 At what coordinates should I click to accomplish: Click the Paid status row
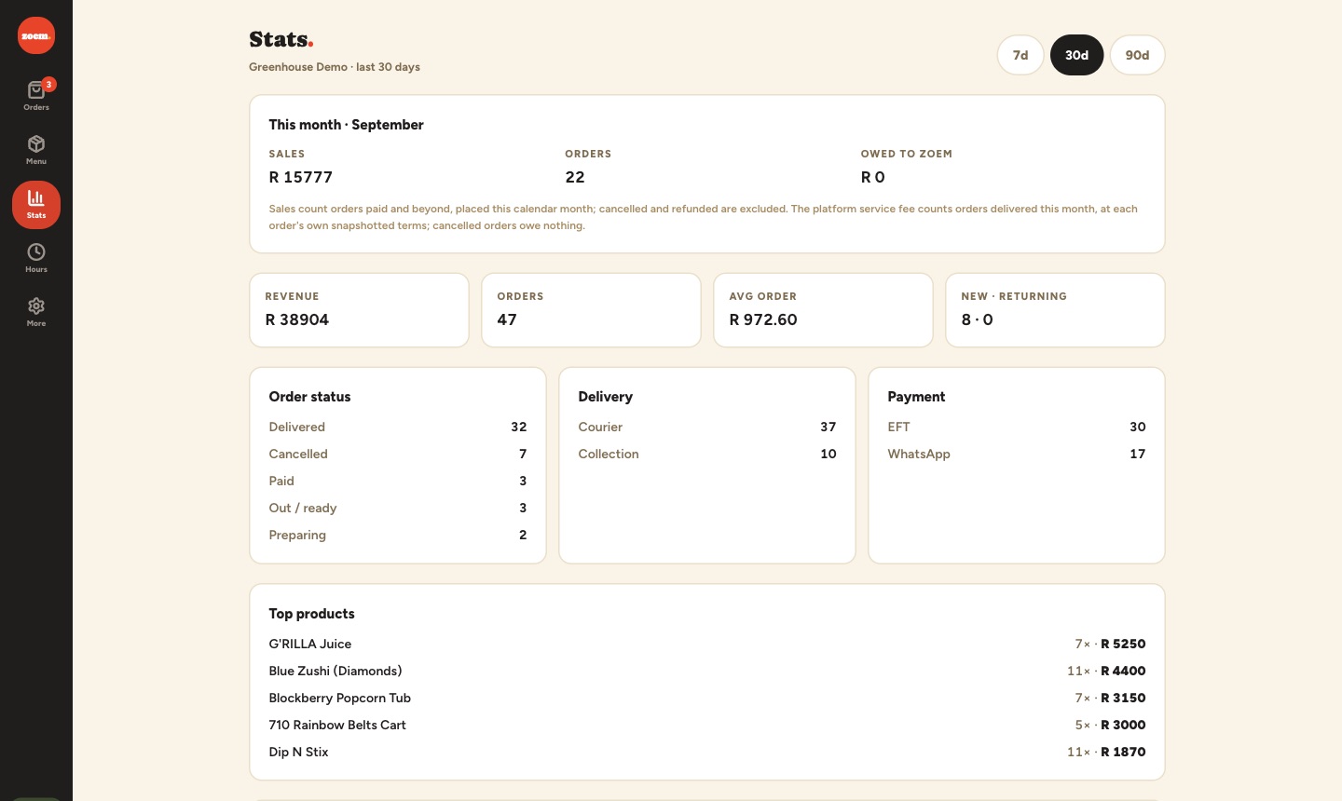pos(398,481)
